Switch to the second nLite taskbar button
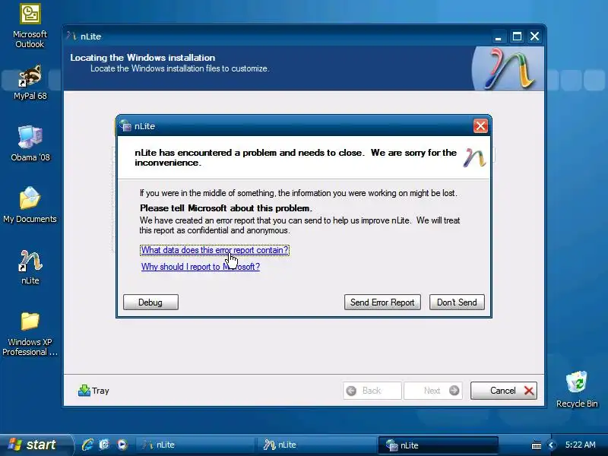Screen dimensions: 608x456 [317, 445]
